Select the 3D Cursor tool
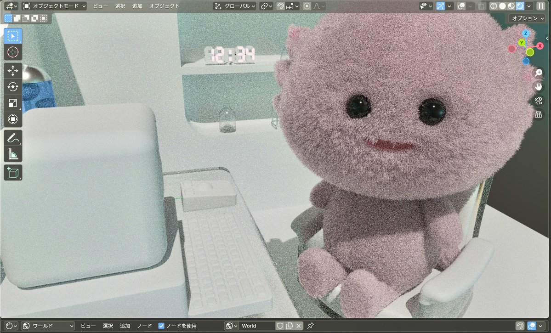The image size is (551, 333). (x=13, y=52)
